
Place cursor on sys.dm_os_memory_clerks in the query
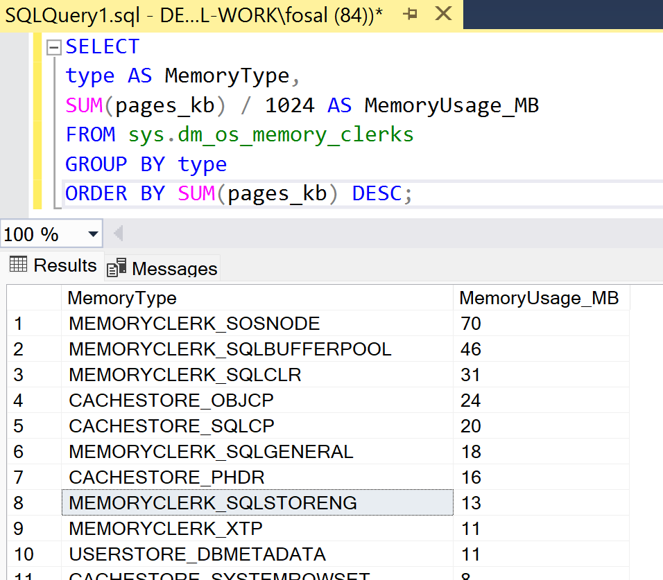point(270,134)
